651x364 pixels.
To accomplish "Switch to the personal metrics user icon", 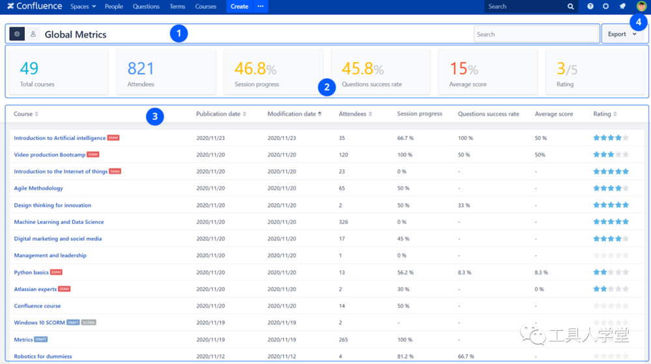I will [x=33, y=34].
